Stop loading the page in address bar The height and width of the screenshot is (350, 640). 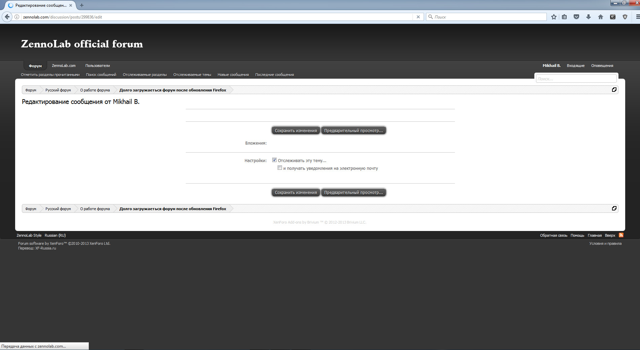pyautogui.click(x=418, y=17)
